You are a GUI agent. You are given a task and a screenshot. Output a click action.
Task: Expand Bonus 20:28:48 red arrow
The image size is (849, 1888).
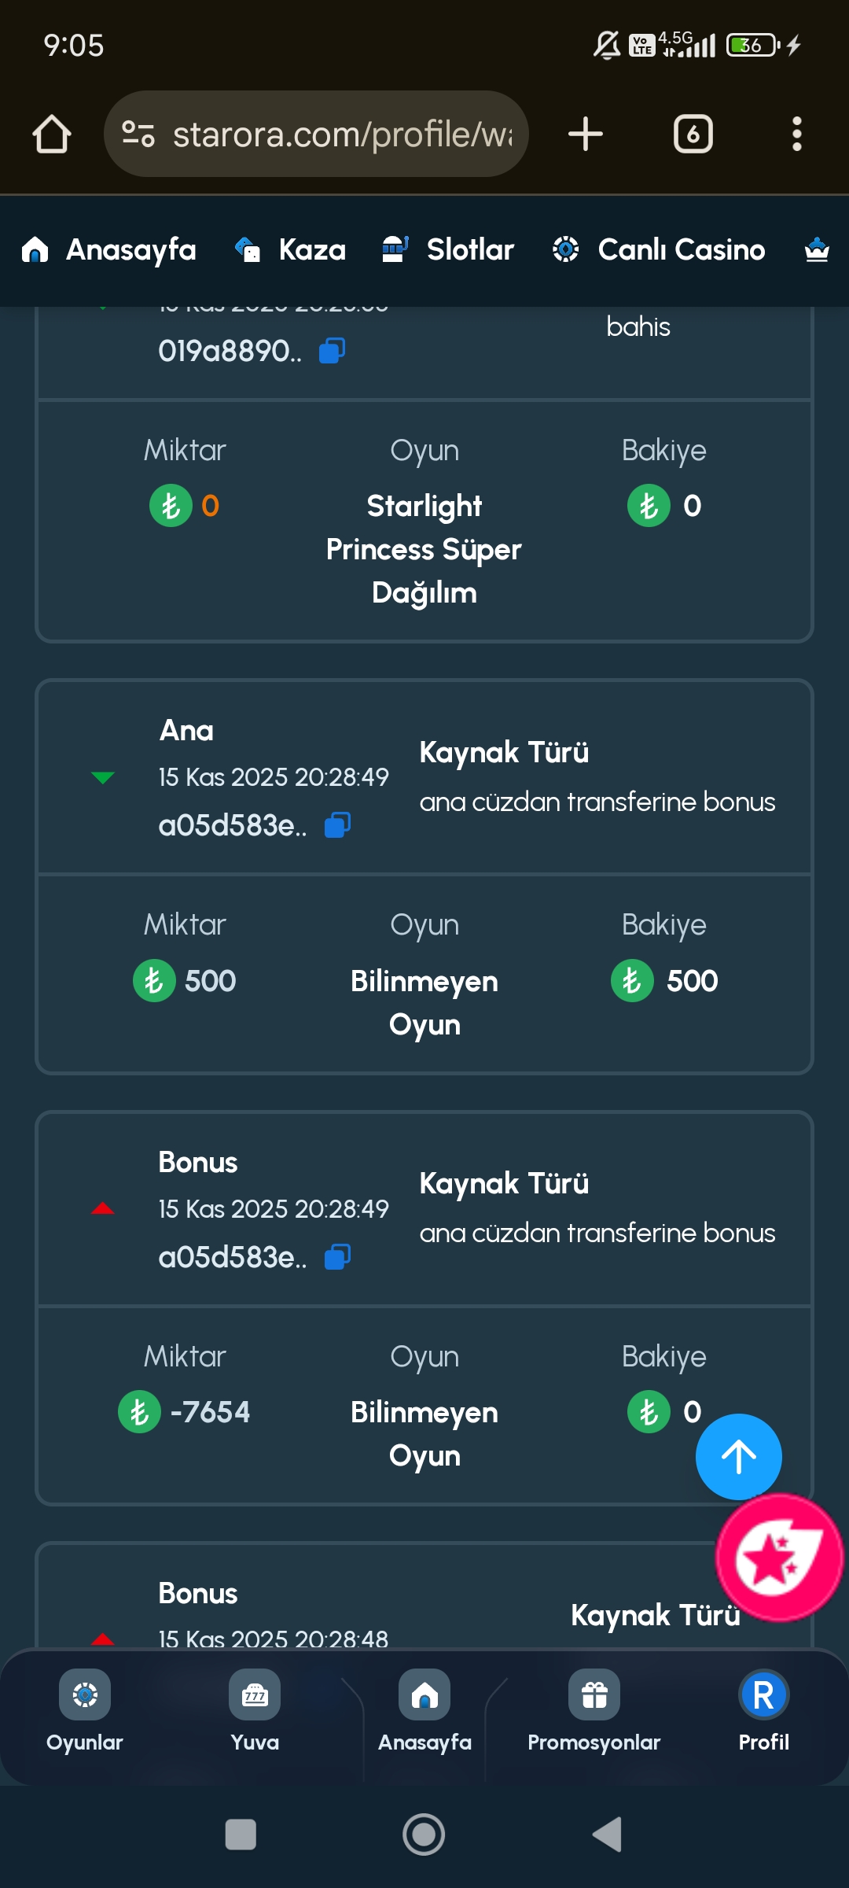pos(103,1639)
